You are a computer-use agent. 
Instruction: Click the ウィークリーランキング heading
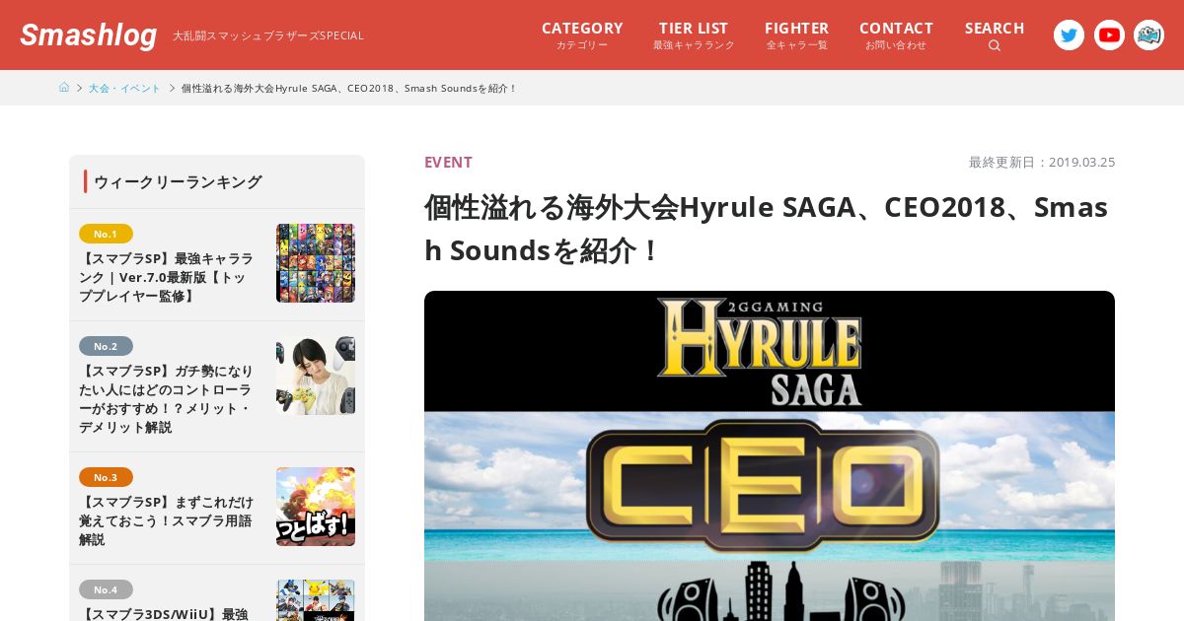coord(178,181)
